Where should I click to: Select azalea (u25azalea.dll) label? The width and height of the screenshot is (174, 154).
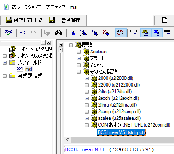(x=119, y=118)
